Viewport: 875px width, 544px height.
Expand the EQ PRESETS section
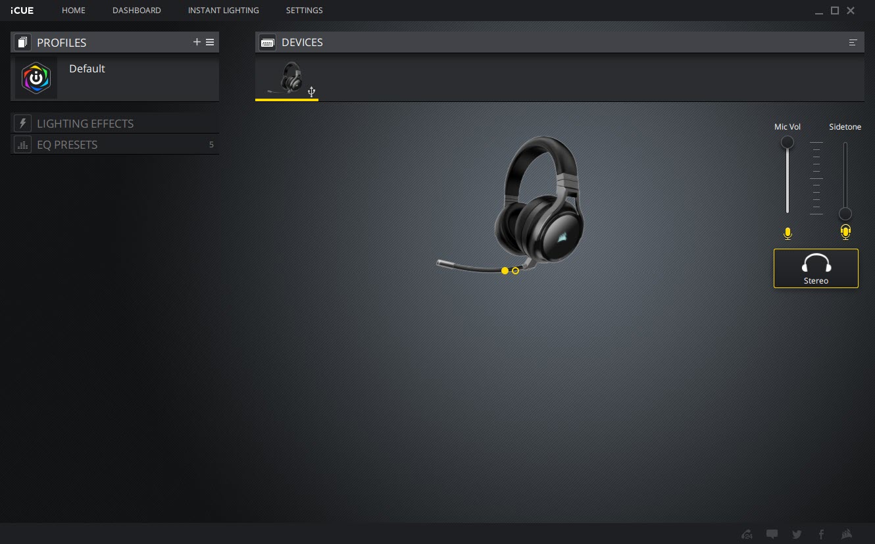[115, 145]
